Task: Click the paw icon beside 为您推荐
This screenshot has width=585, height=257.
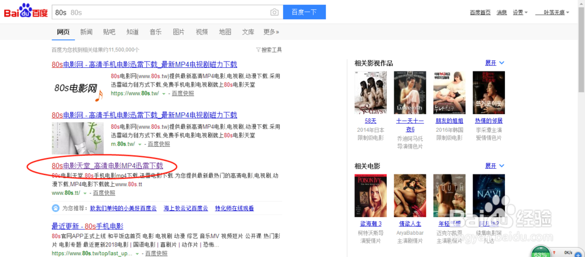Action: 55,208
